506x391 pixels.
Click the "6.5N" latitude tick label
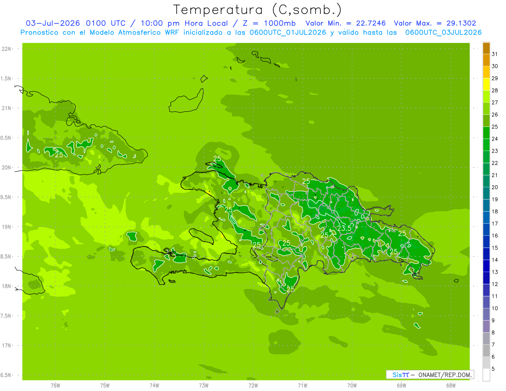pyautogui.click(x=6, y=375)
